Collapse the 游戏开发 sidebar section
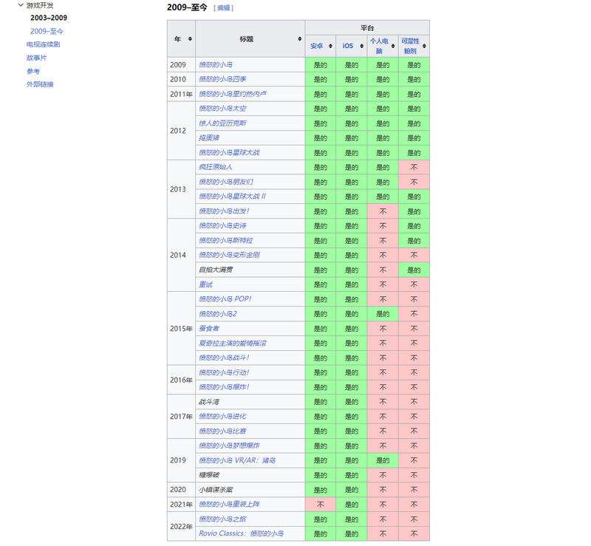Viewport: 591px width, 546px height. point(21,5)
